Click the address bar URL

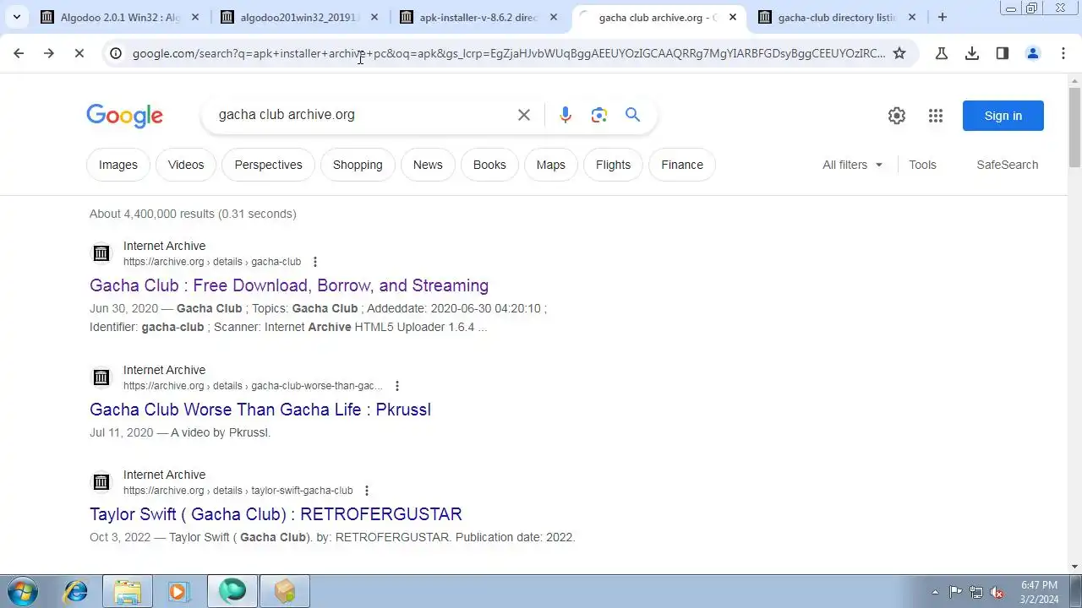[509, 53]
